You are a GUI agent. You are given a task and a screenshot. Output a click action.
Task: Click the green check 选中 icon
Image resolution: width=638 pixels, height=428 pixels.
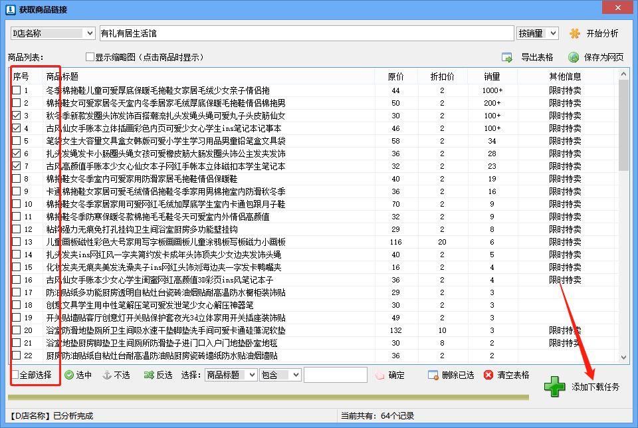[x=69, y=375]
